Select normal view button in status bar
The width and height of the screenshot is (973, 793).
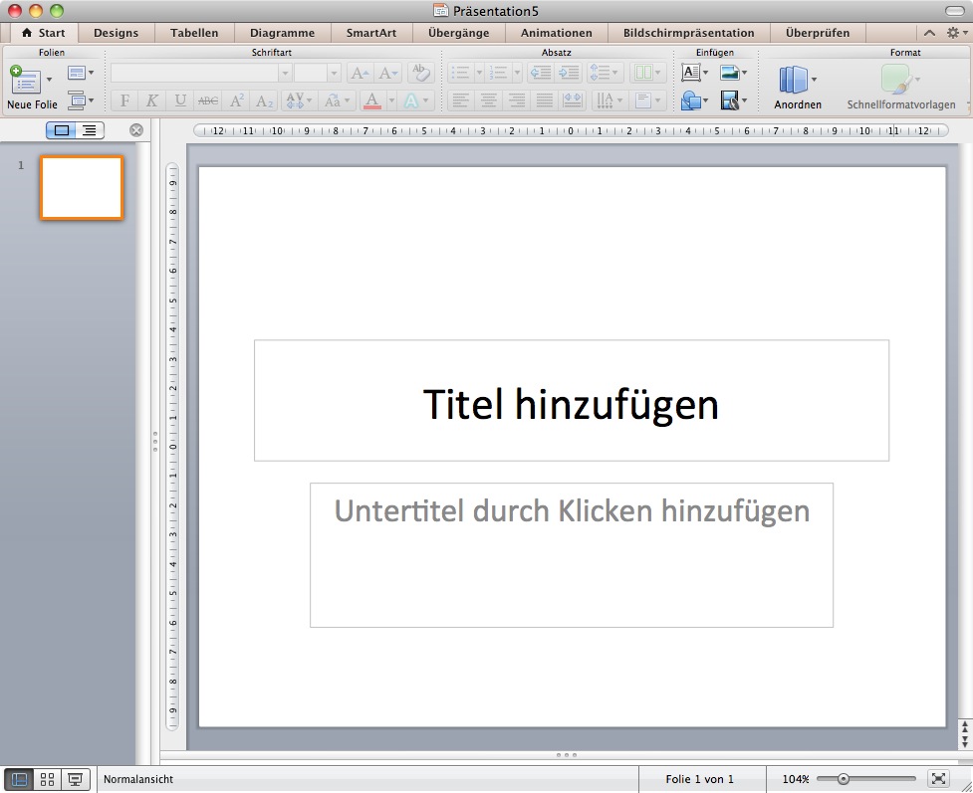click(x=19, y=779)
